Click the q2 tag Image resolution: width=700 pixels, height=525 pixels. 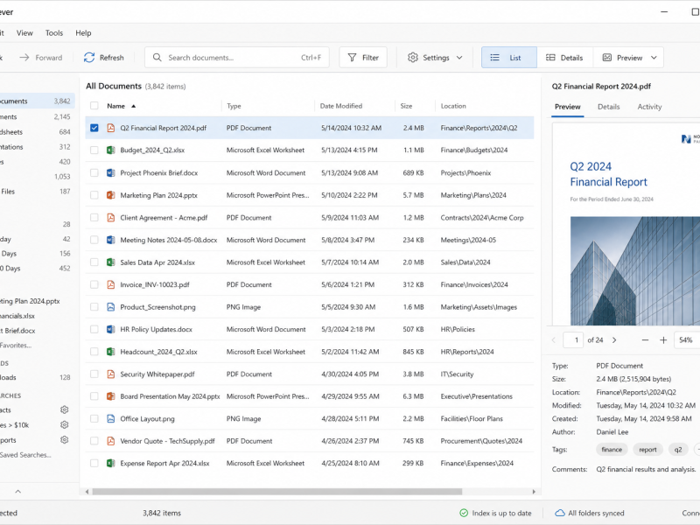click(x=678, y=450)
